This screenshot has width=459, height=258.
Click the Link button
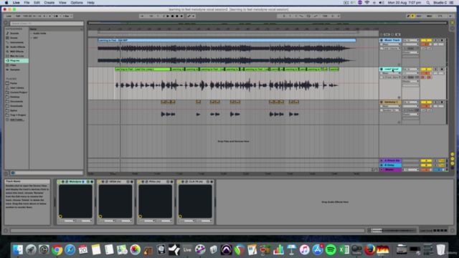click(x=9, y=16)
